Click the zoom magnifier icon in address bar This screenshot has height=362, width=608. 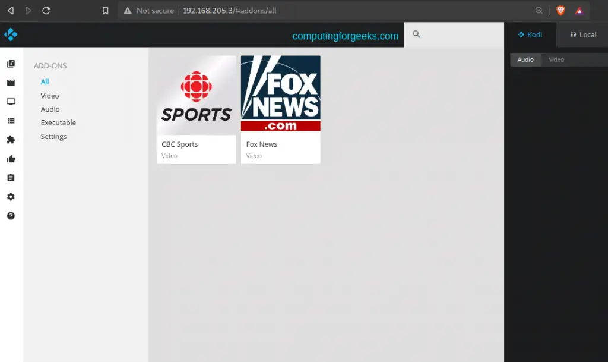[x=539, y=11]
